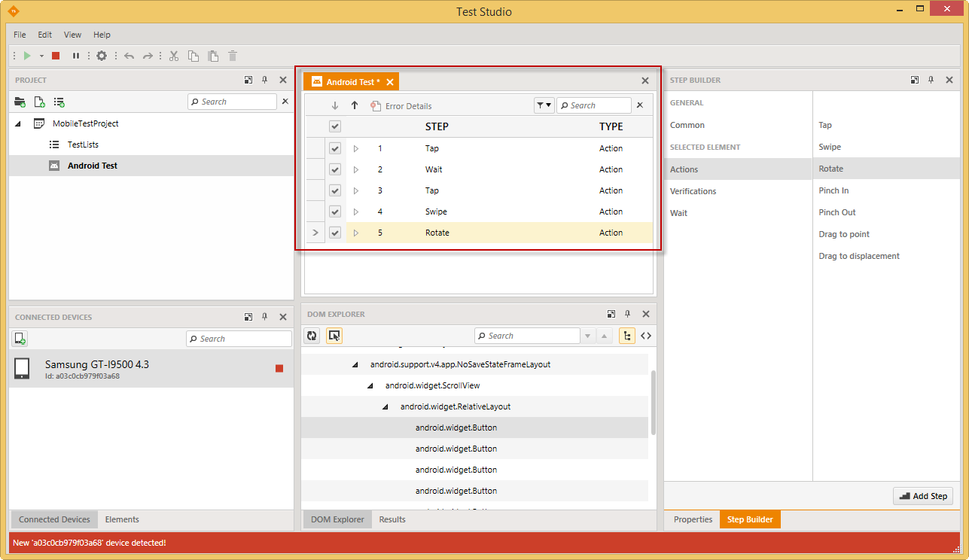This screenshot has width=969, height=560.
Task: Uncheck the checkbox for step 1 Tap
Action: [x=335, y=148]
